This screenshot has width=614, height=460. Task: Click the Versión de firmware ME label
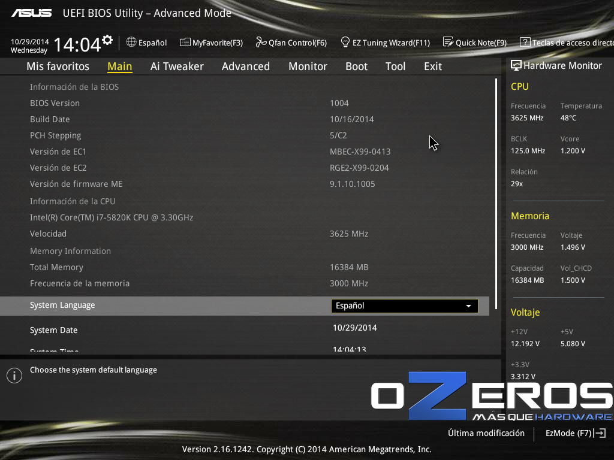point(76,184)
